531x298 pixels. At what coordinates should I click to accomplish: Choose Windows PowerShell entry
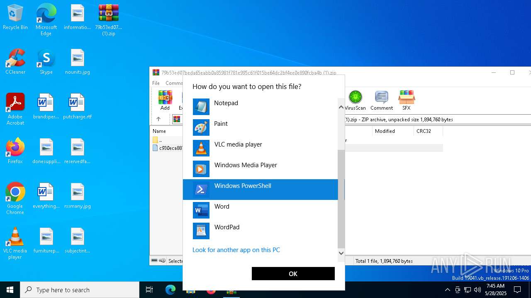[260, 190]
